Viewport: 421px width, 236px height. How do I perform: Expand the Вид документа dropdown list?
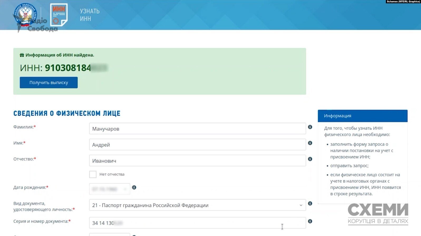[301, 205]
